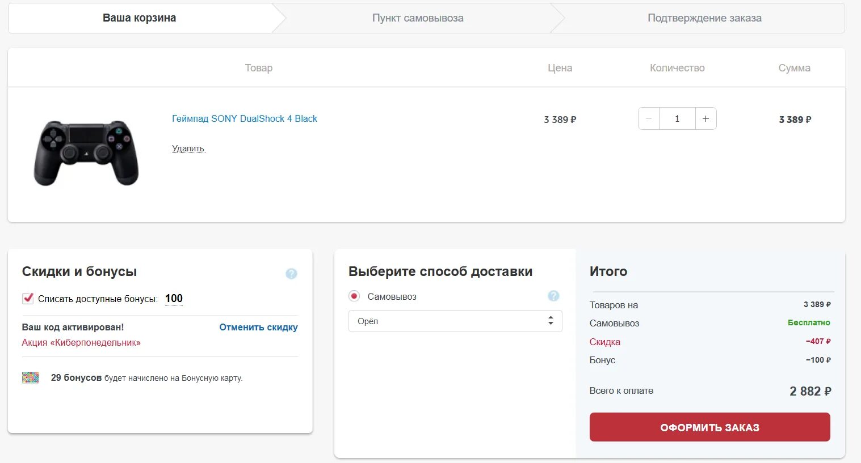The height and width of the screenshot is (463, 861).
Task: Click the Товаров на label
Action: (x=614, y=305)
